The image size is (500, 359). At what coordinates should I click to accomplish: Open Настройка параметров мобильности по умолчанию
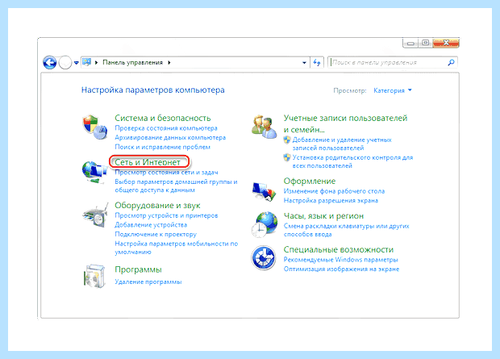tap(177, 248)
